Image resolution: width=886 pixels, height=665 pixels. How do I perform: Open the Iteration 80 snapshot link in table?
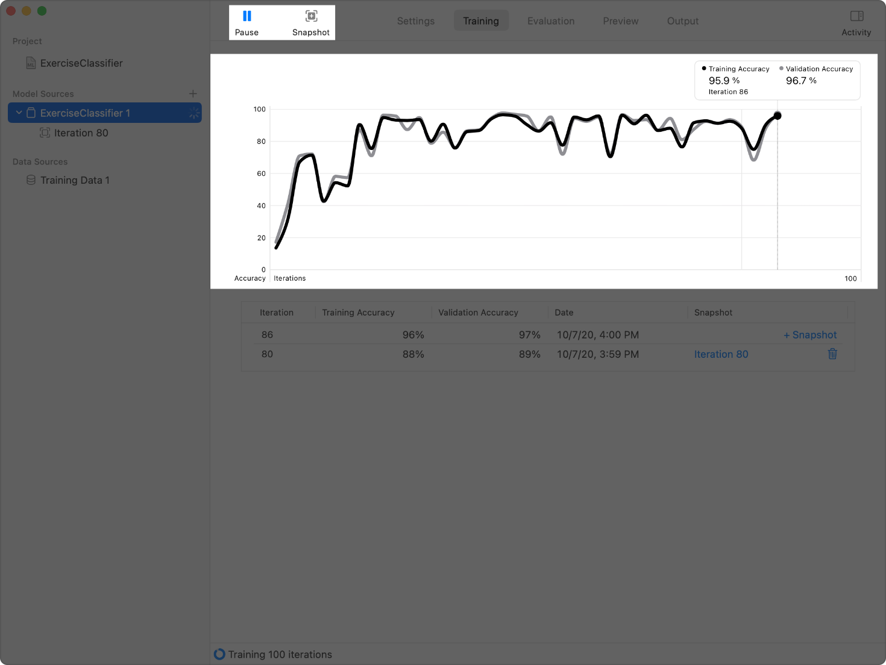coord(721,354)
